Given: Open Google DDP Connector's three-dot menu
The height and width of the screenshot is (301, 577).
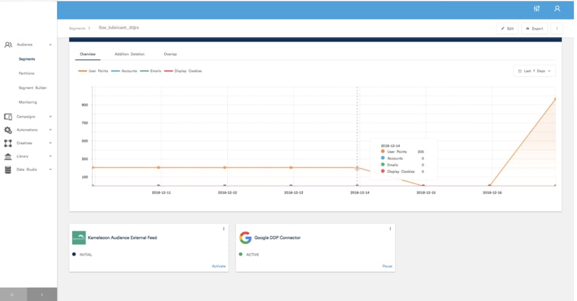Looking at the screenshot, I should click(x=390, y=229).
